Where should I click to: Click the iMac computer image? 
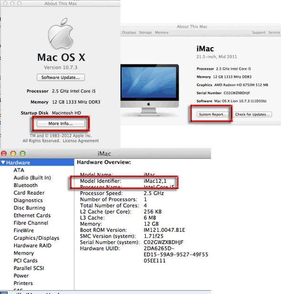150,90
